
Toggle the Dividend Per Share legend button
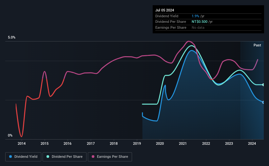coord(65,157)
